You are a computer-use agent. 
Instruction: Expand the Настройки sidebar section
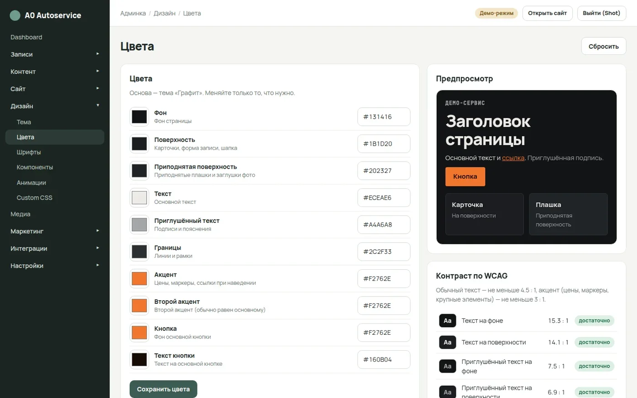click(x=55, y=266)
